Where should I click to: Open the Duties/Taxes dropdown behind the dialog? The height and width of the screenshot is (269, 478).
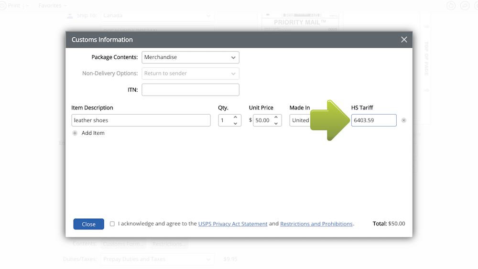(x=157, y=259)
